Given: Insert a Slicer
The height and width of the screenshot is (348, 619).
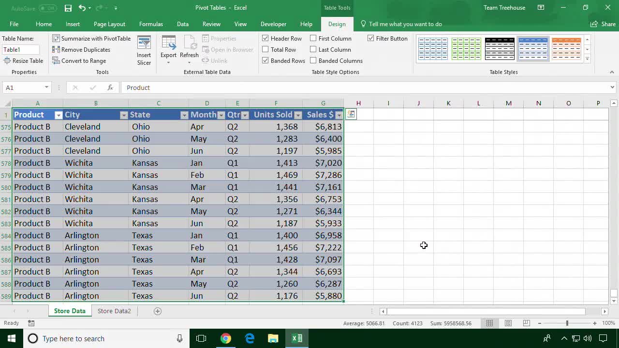Looking at the screenshot, I should 144,50.
